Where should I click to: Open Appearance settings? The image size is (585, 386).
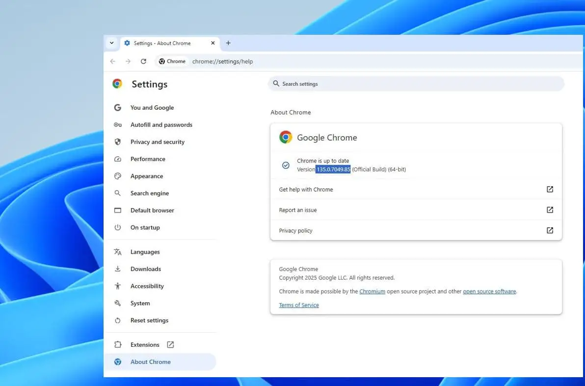click(147, 176)
